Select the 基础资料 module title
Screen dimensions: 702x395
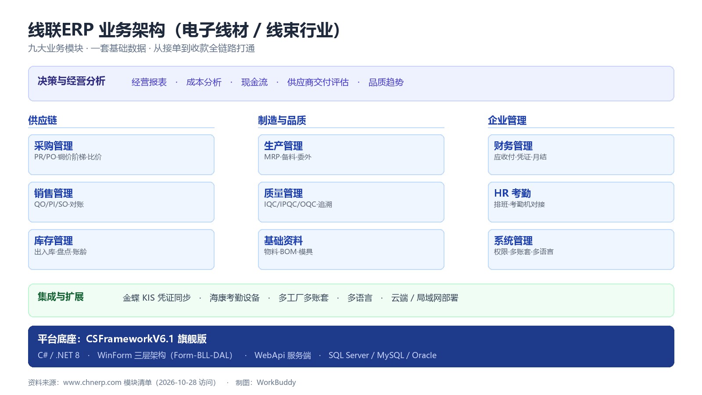click(283, 241)
